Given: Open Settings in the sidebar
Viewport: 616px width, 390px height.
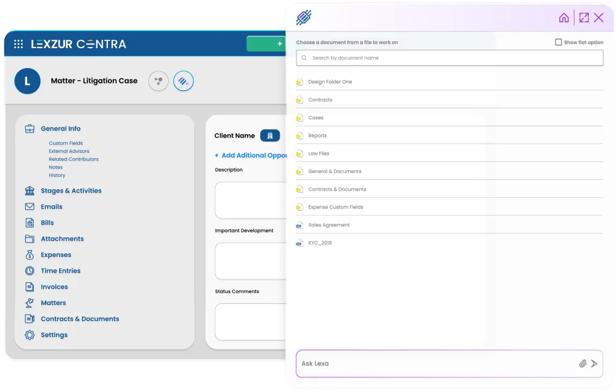Looking at the screenshot, I should tap(54, 335).
